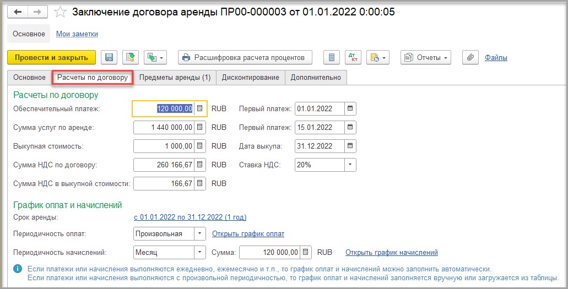Select the Основное navigation section at top

click(x=29, y=34)
